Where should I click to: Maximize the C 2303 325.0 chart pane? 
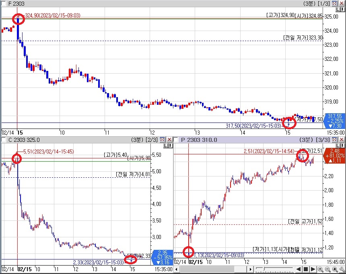162,140
